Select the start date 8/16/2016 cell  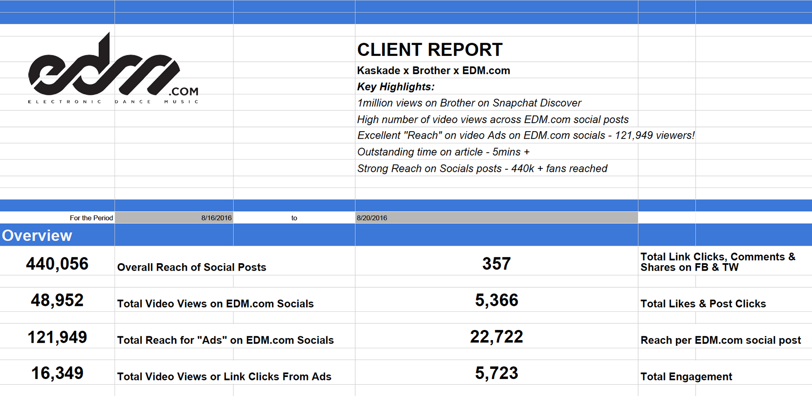tap(174, 218)
